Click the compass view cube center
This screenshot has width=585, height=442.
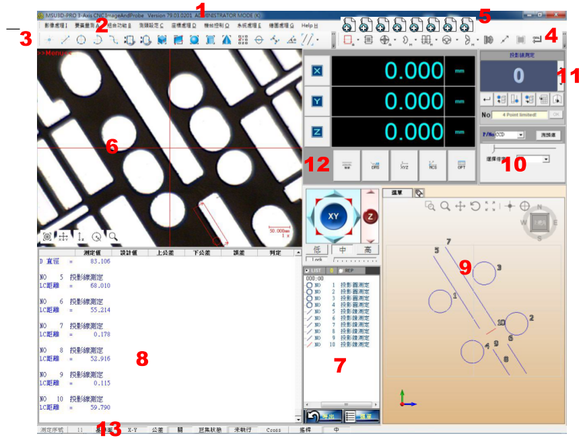coord(539,223)
